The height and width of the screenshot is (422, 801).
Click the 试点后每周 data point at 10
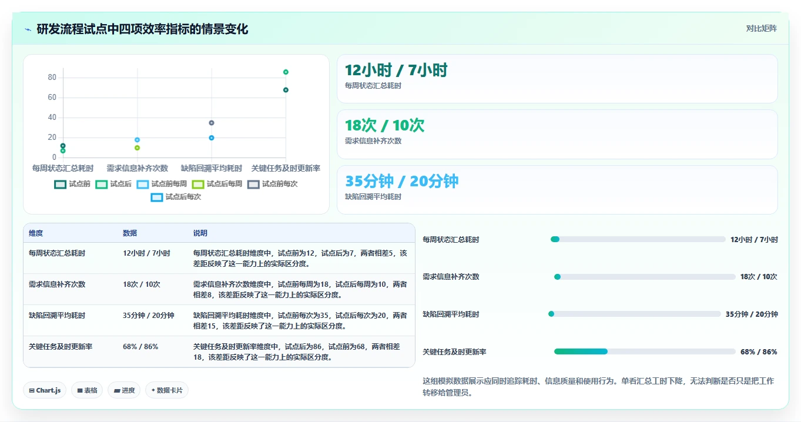(137, 148)
